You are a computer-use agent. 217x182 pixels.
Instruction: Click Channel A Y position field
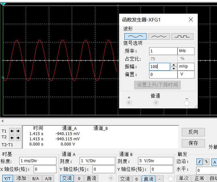[104, 169]
